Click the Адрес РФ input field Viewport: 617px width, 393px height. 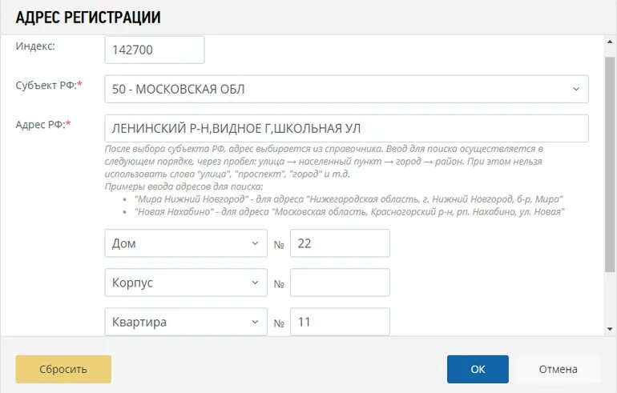346,129
